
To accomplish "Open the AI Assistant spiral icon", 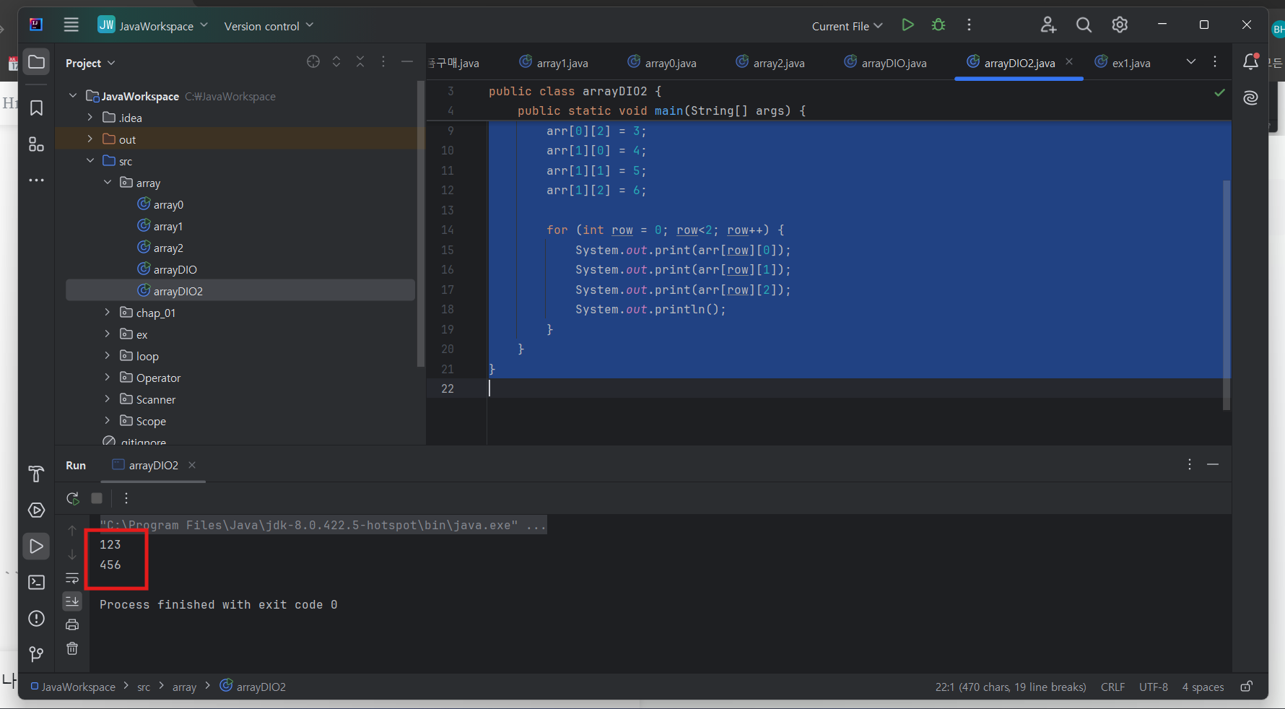I will (1251, 97).
